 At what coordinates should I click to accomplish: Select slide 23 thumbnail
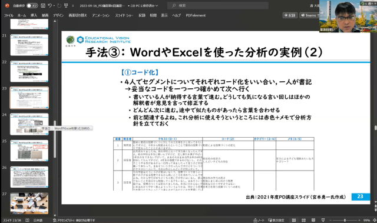[29, 98]
